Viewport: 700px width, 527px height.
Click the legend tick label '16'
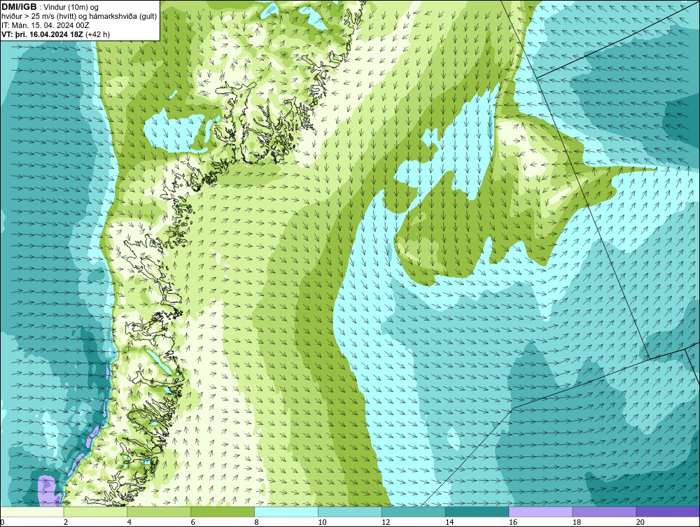(x=513, y=522)
